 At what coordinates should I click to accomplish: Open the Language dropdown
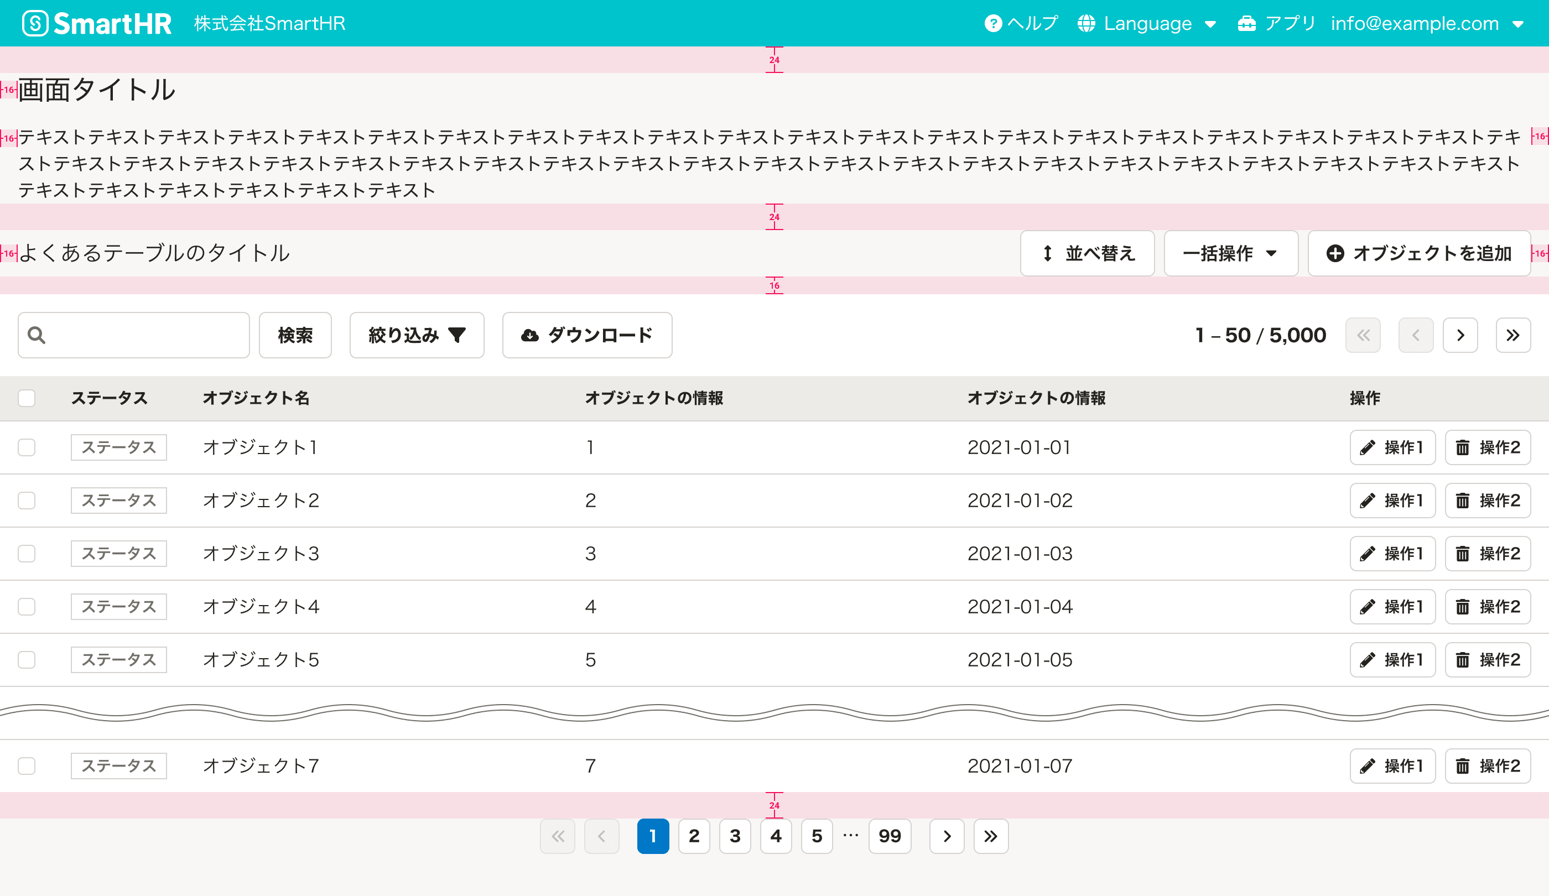[1147, 23]
